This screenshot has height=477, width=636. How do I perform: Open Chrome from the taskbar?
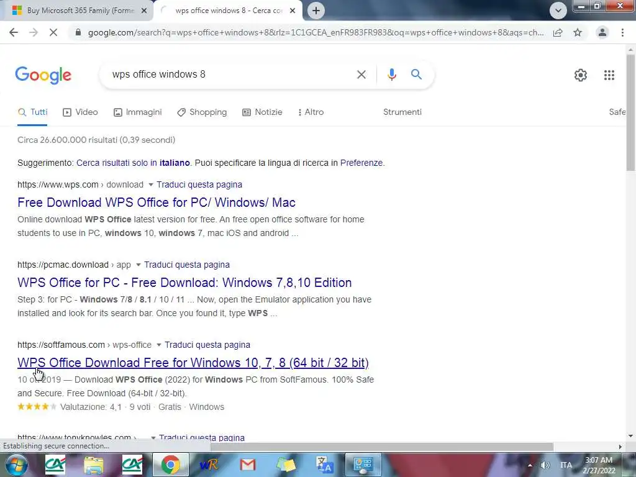171,465
